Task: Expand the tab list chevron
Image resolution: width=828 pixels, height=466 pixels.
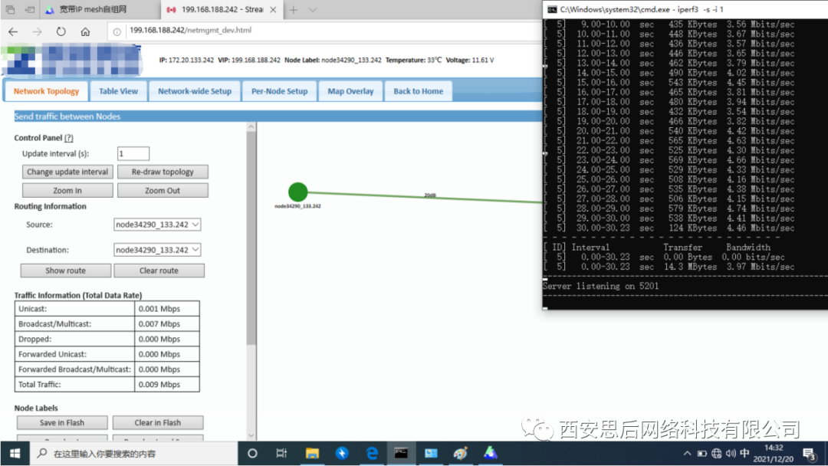Action: 313,9
